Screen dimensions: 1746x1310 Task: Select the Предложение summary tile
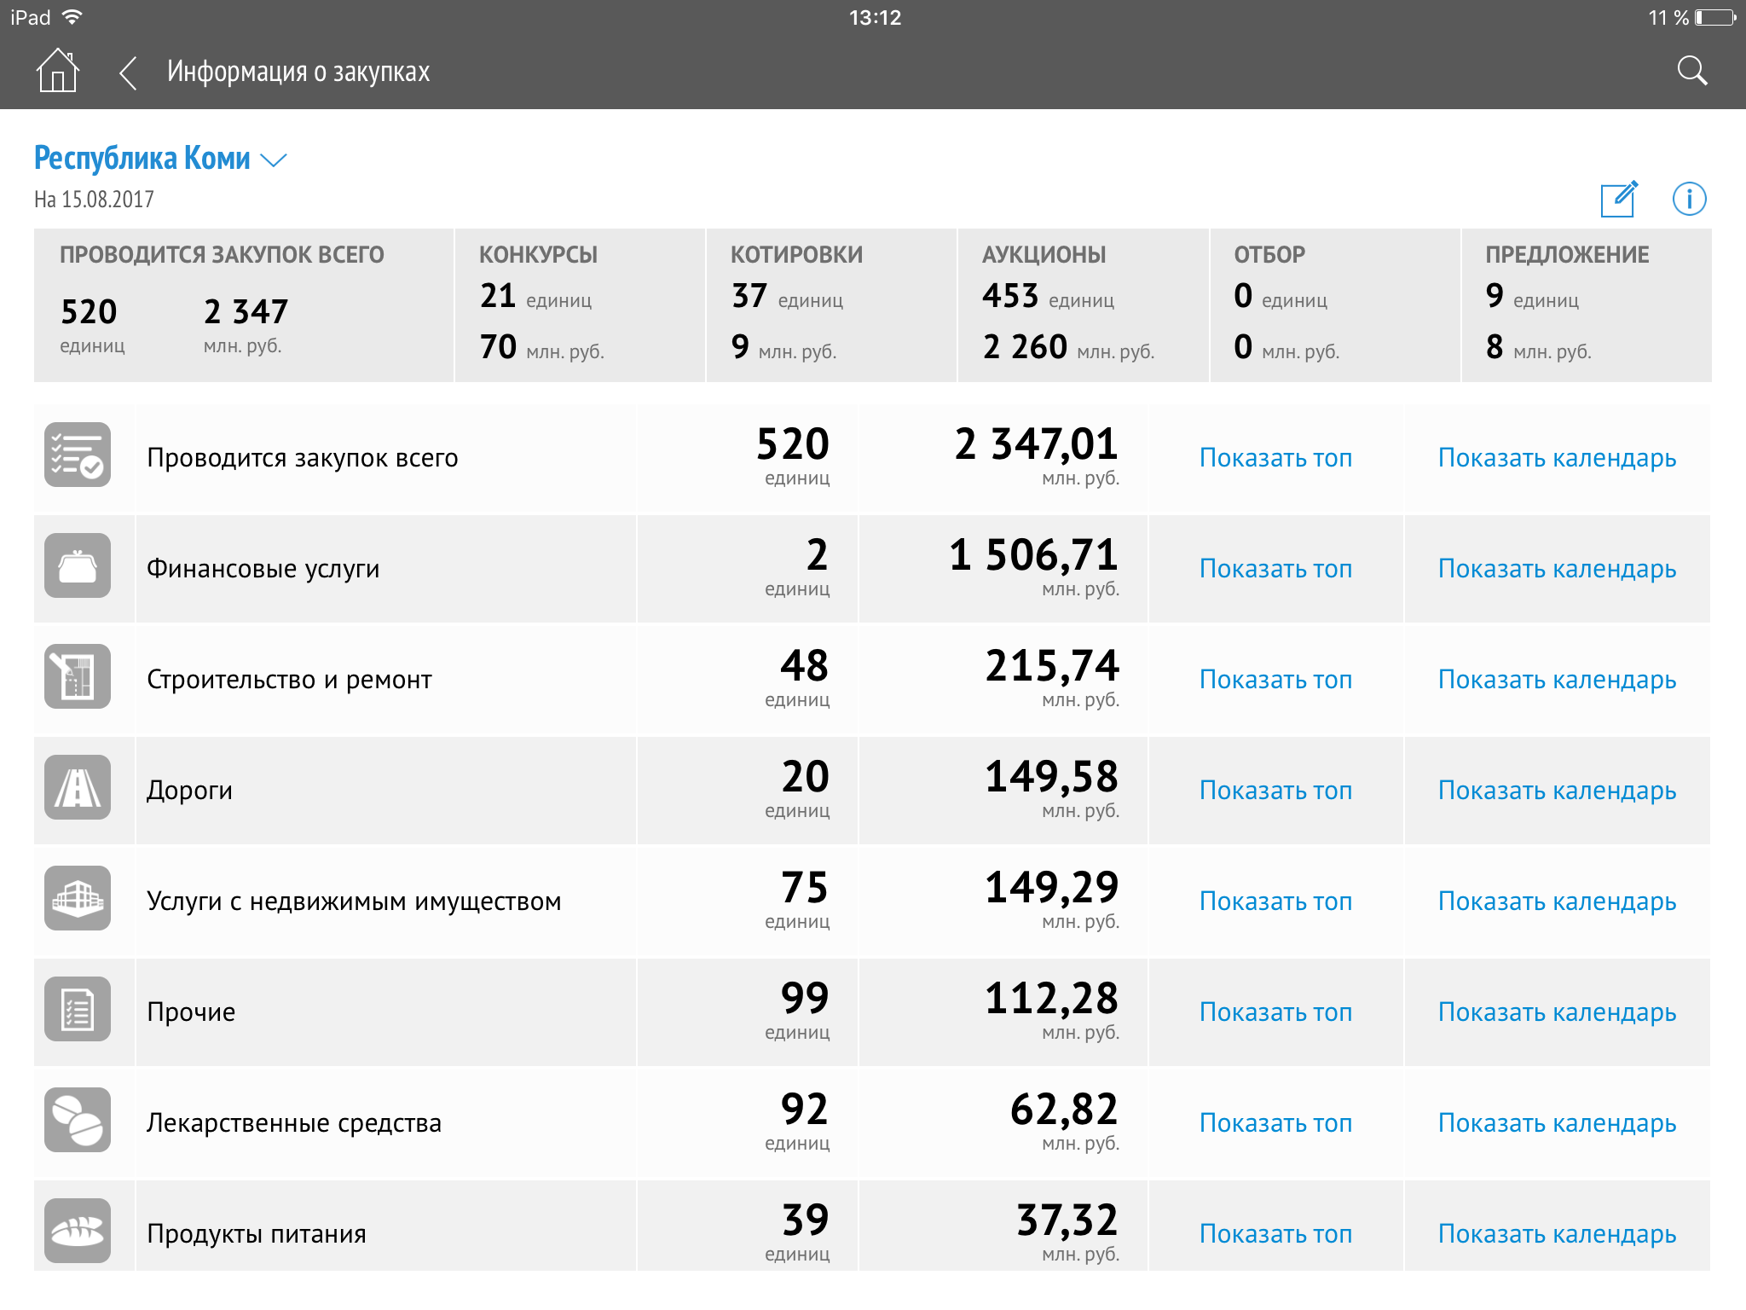(1586, 305)
